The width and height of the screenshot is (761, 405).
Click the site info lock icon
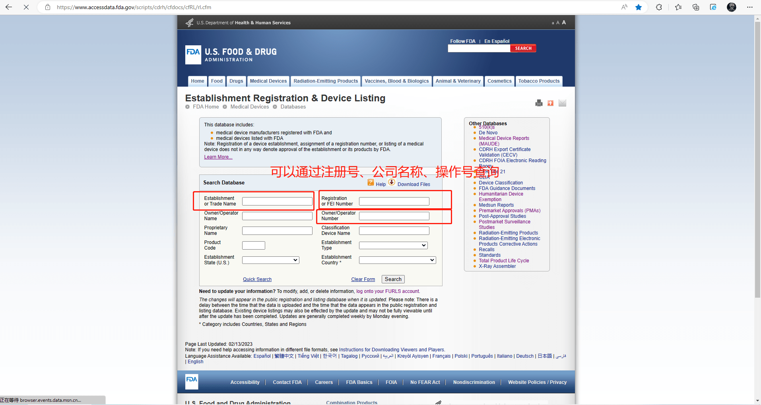[48, 7]
